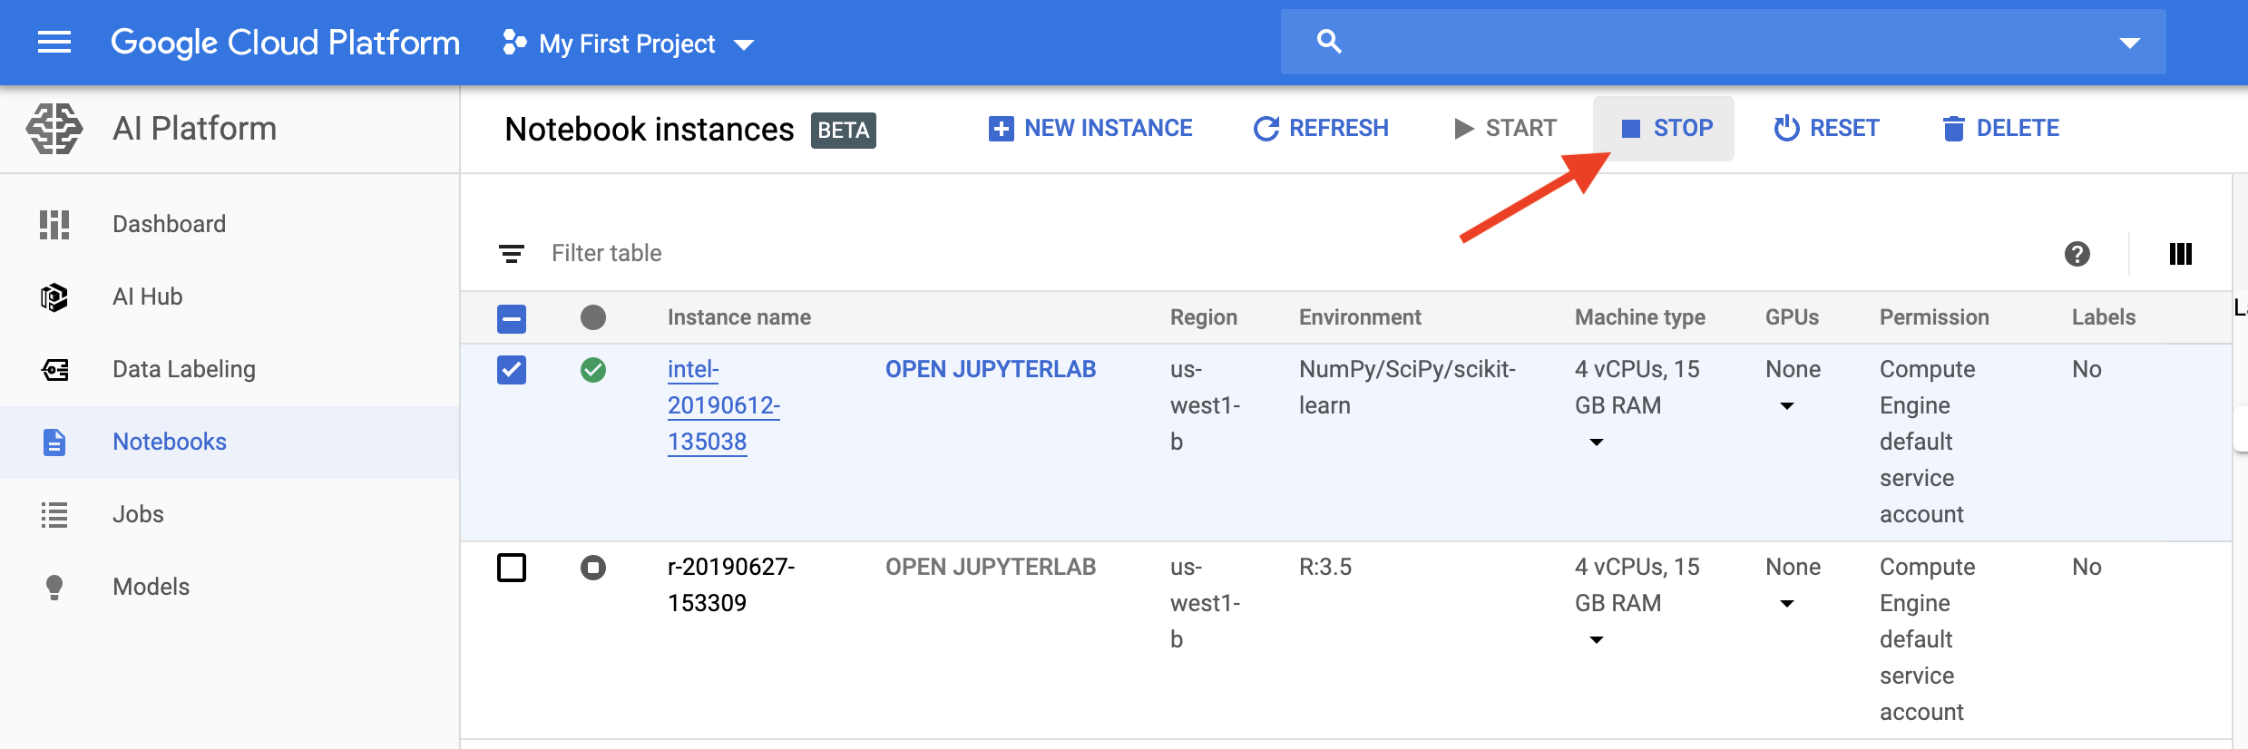This screenshot has height=749, width=2248.
Task: Click the R:3.5 environment cell
Action: 1325,567
